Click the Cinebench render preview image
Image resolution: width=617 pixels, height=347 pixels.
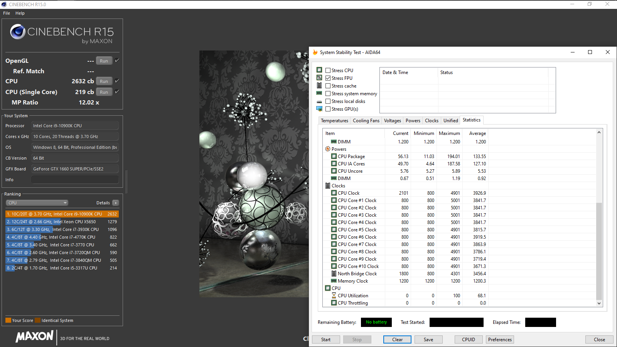pos(254,174)
